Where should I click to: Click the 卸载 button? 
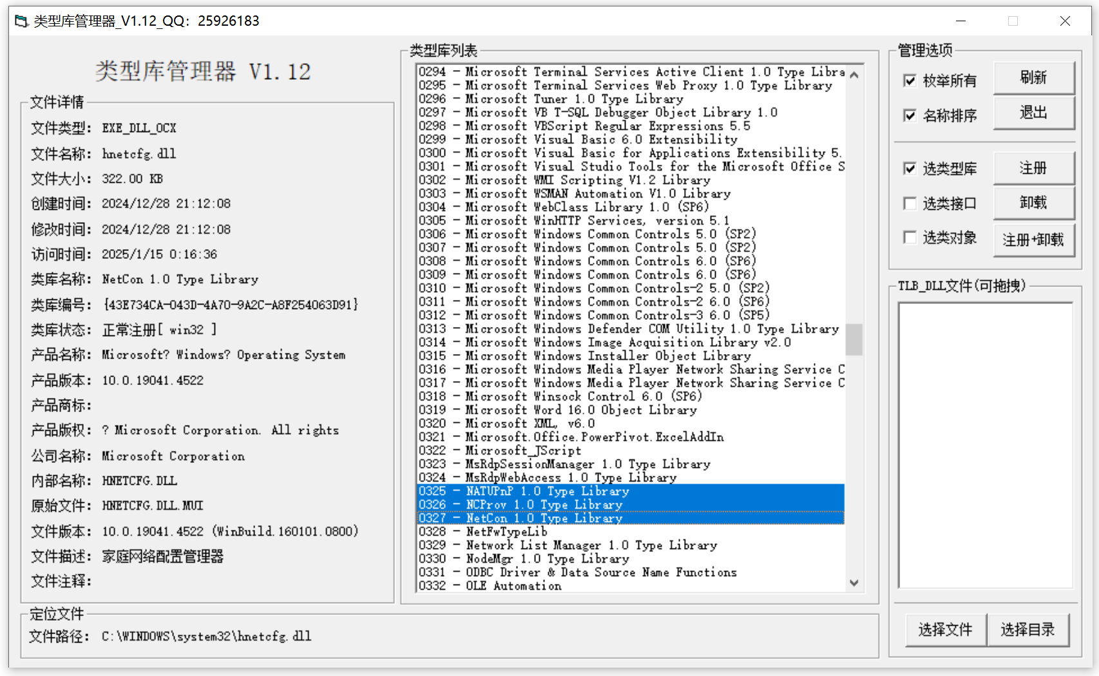1033,203
